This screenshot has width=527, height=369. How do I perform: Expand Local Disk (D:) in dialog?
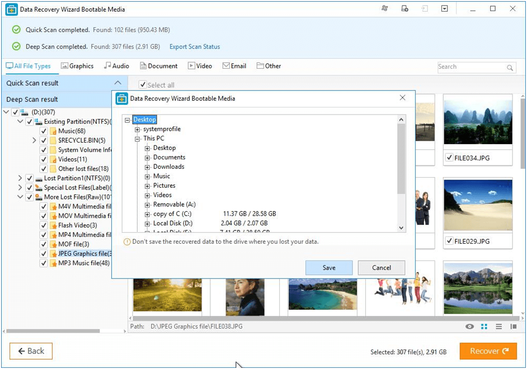tap(147, 224)
